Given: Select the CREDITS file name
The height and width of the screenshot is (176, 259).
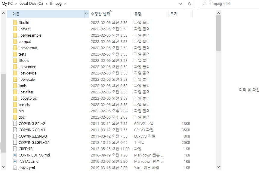Looking at the screenshot, I should click(x=26, y=149).
